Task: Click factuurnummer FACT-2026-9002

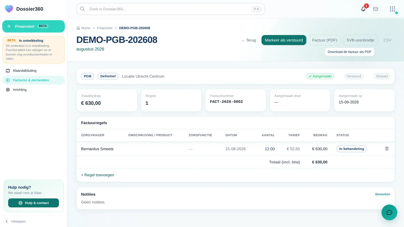Action: point(226,102)
